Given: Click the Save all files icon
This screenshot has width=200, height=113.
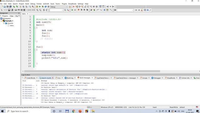Looking at the screenshot, I should pyautogui.click(x=10, y=7).
